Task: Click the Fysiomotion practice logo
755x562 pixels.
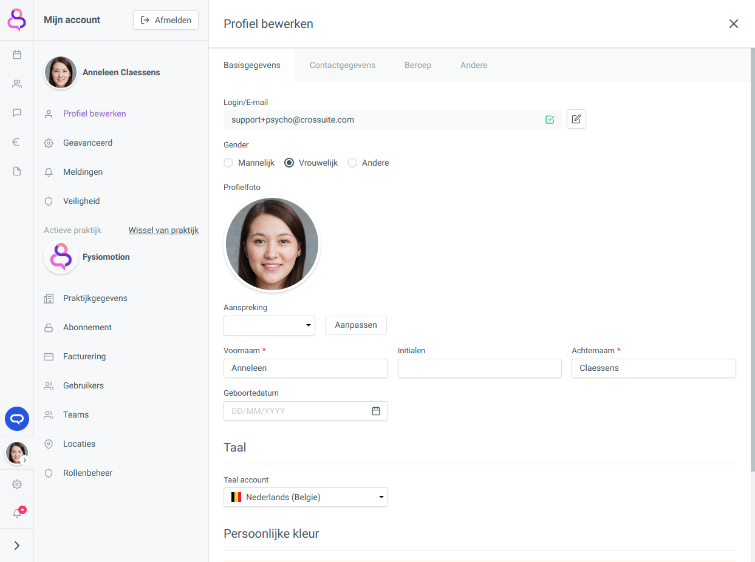Action: tap(61, 257)
